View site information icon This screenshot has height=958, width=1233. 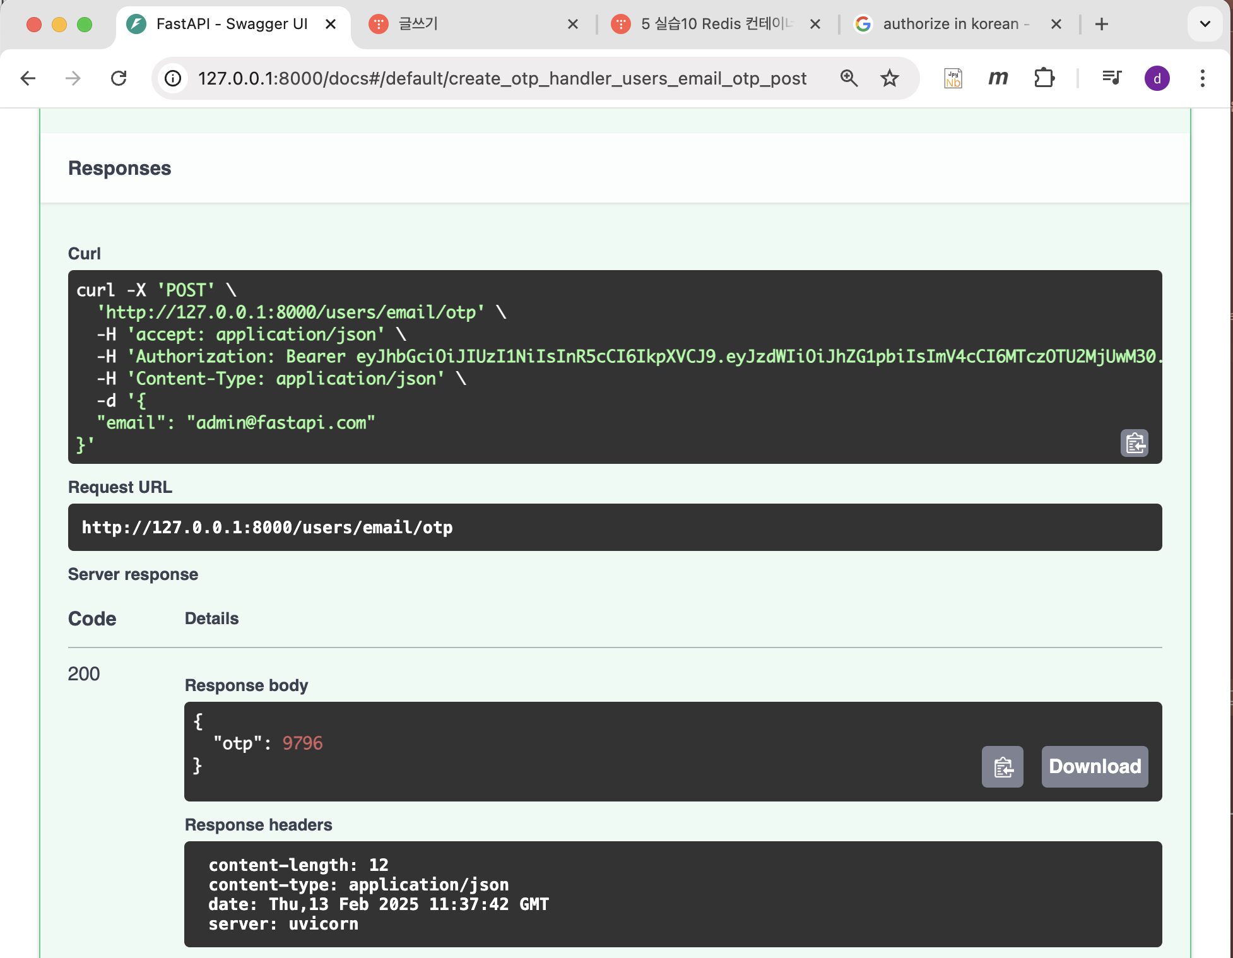tap(173, 78)
